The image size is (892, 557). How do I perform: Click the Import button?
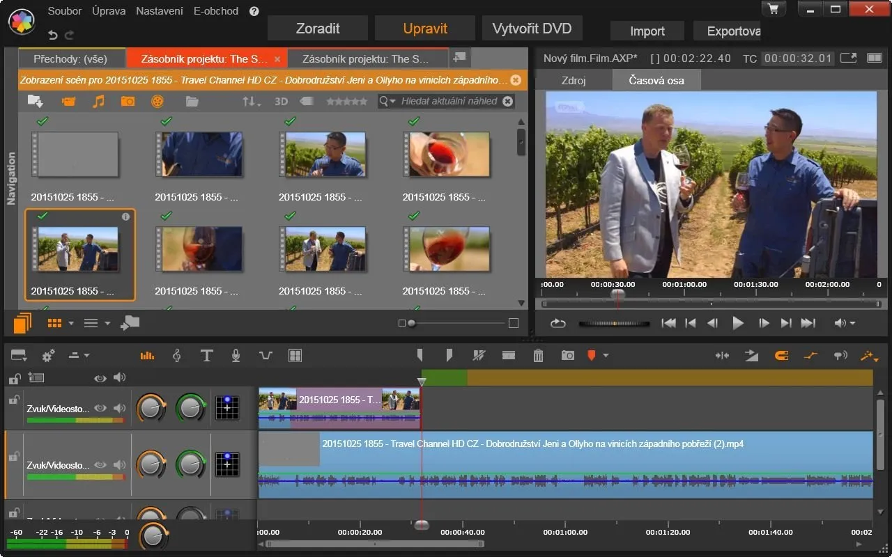[x=647, y=31]
